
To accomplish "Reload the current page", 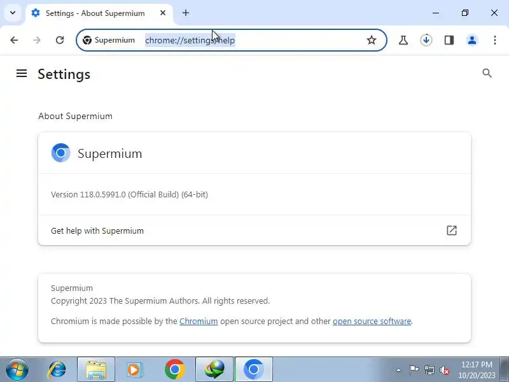I will coord(60,40).
